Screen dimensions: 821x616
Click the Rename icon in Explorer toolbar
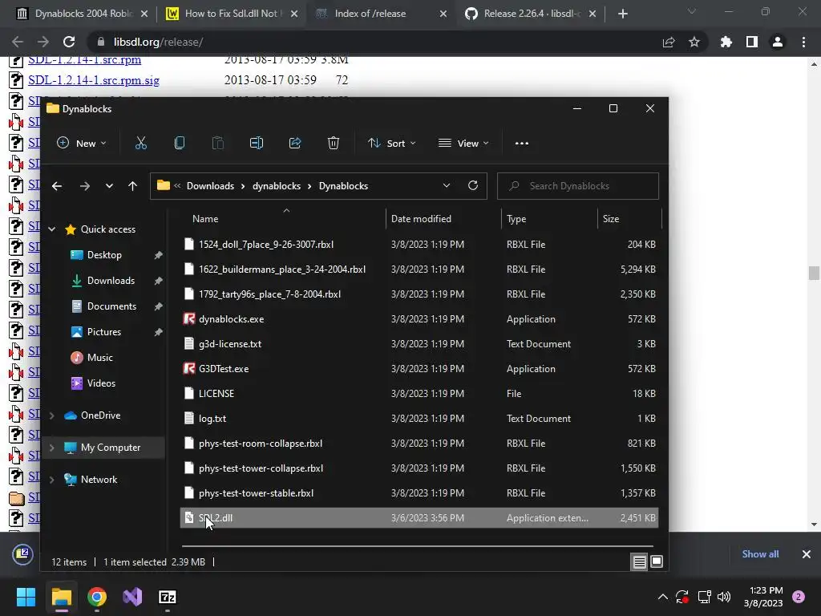[x=257, y=143]
